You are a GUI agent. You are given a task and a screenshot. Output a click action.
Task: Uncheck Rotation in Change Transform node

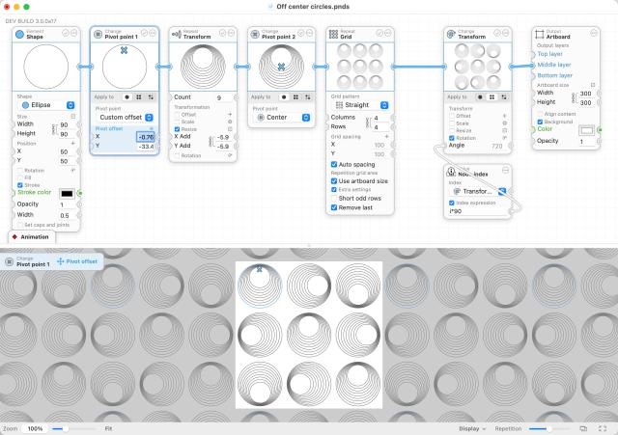[452, 138]
